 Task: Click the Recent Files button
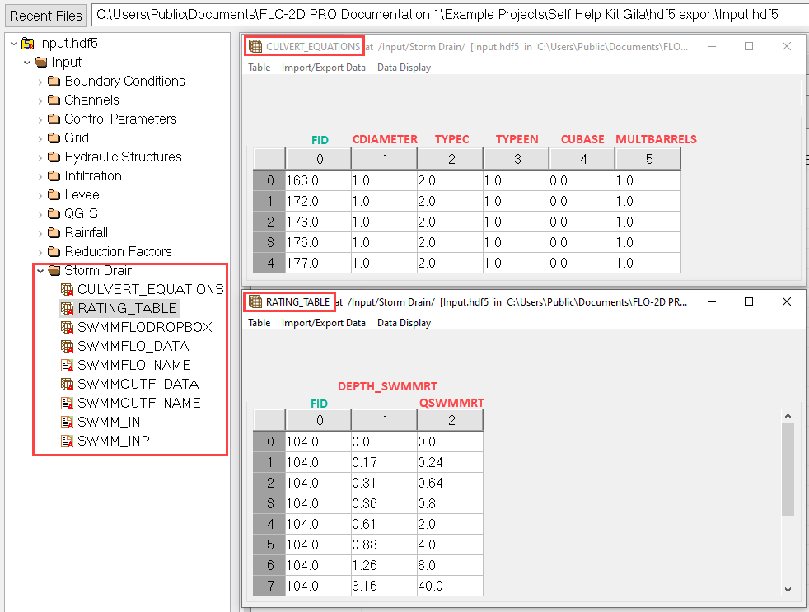[x=46, y=16]
